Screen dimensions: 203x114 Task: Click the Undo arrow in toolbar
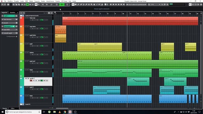tap(2, 4)
